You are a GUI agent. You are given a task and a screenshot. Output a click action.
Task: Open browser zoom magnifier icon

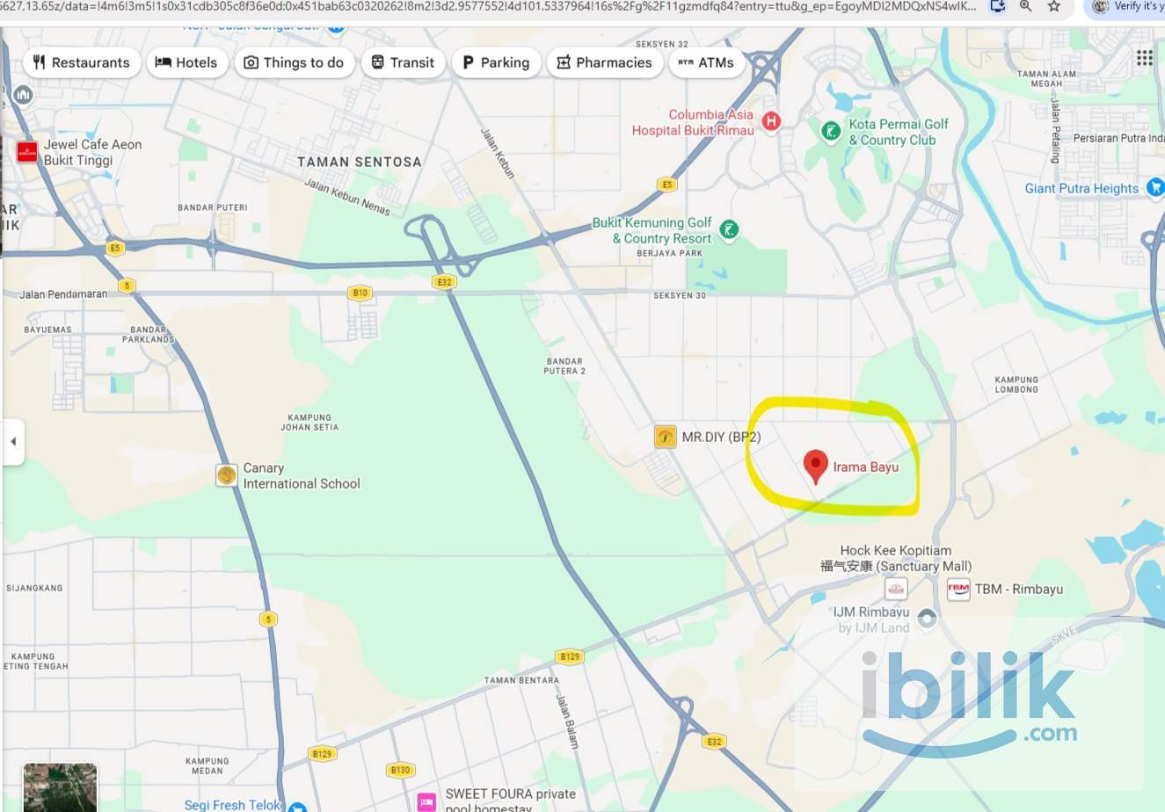(x=1026, y=6)
